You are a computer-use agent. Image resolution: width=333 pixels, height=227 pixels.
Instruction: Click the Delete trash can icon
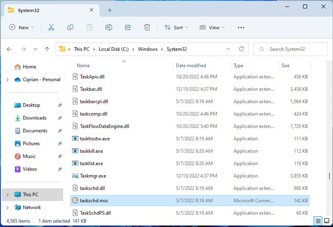pyautogui.click(x=147, y=27)
